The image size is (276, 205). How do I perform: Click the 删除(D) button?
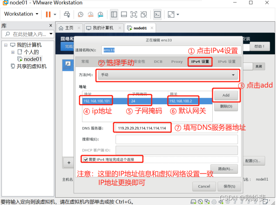[226, 106]
